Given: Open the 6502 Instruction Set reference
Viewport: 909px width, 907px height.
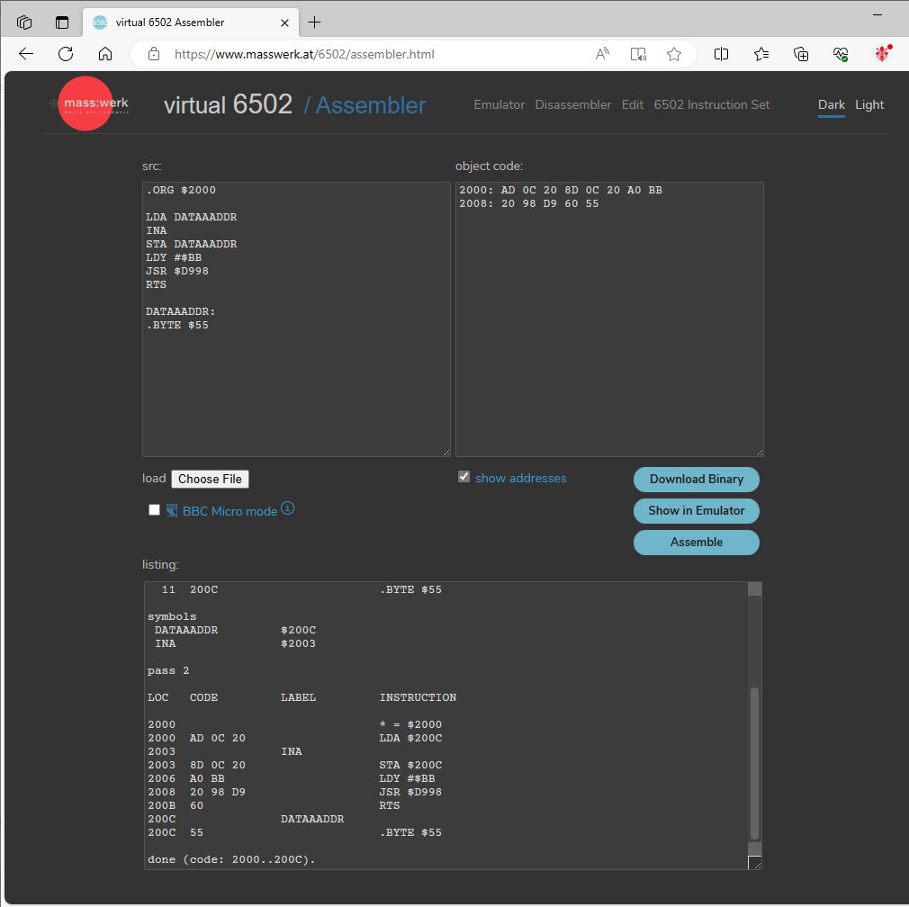Looking at the screenshot, I should [x=712, y=105].
